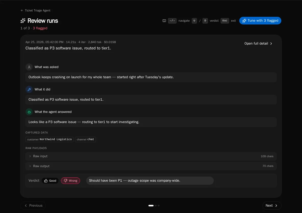Mark the run verdict as Good
Image resolution: width=302 pixels, height=213 pixels.
[50, 180]
